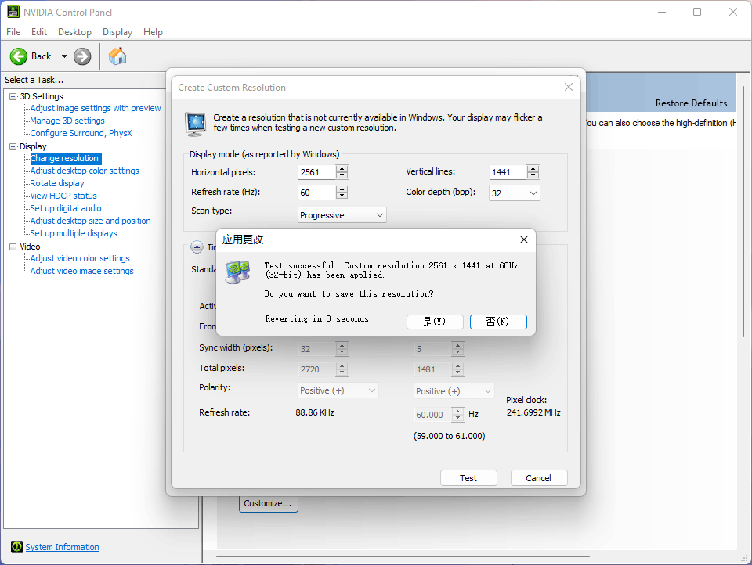This screenshot has height=565, width=752.
Task: Click the Horizontal pixels input field
Action: coord(316,172)
